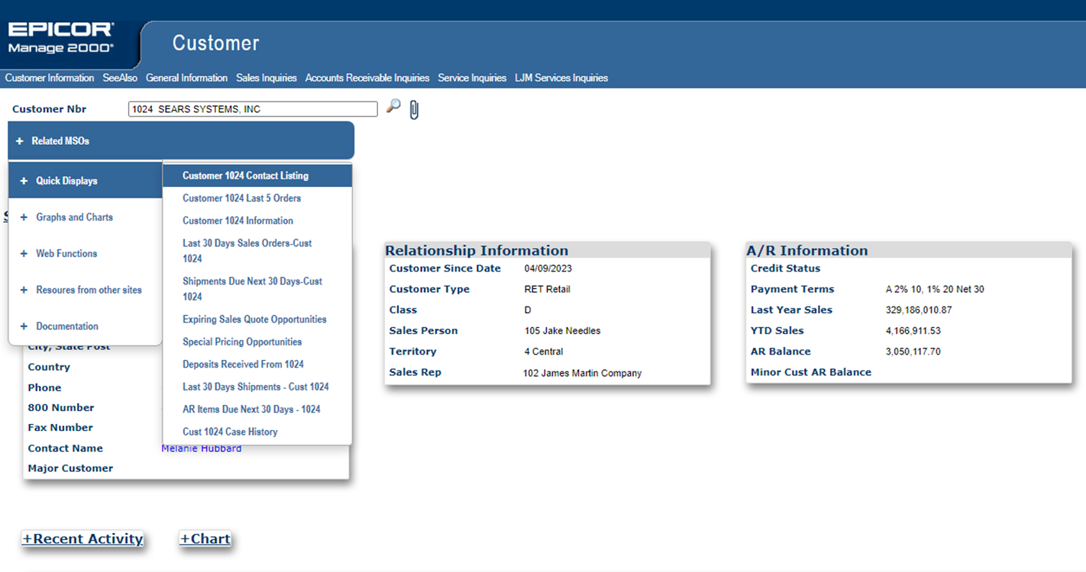Image resolution: width=1086 pixels, height=572 pixels.
Task: Click the paperclip attachment icon
Action: [x=414, y=110]
